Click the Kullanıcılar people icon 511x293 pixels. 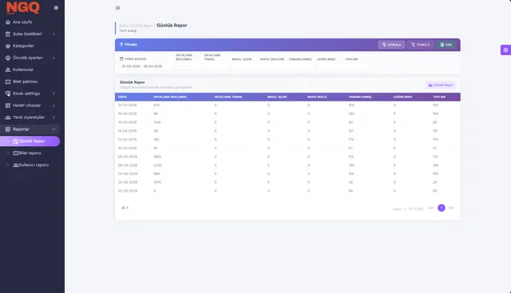(x=8, y=69)
